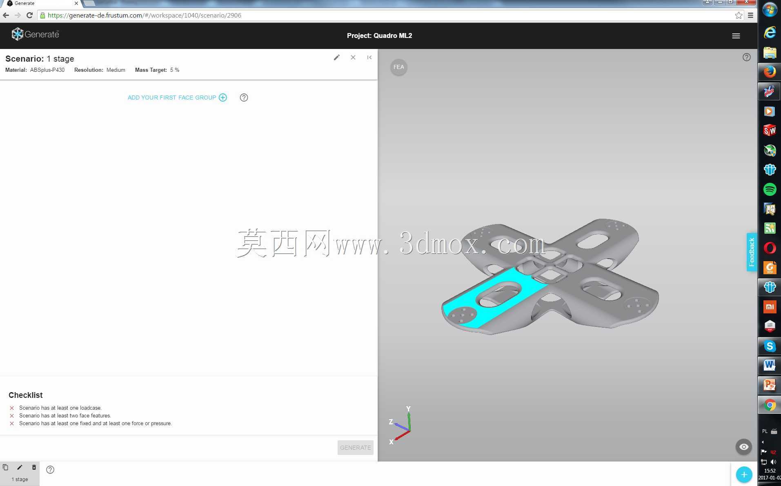
Task: Click the XYZ axis orientation triad
Action: (x=400, y=425)
